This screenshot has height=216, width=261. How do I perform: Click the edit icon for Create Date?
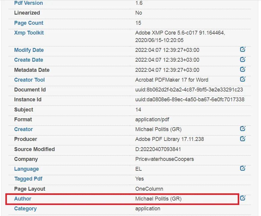243,59
